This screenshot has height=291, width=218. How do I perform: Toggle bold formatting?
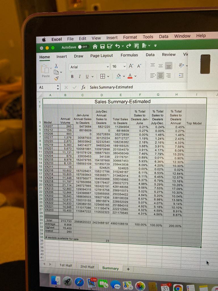point(72,76)
